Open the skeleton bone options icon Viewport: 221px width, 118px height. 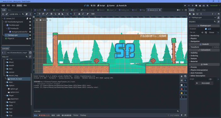88,14
